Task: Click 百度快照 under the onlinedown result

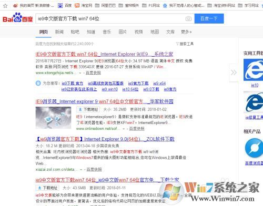Action: coord(137,129)
